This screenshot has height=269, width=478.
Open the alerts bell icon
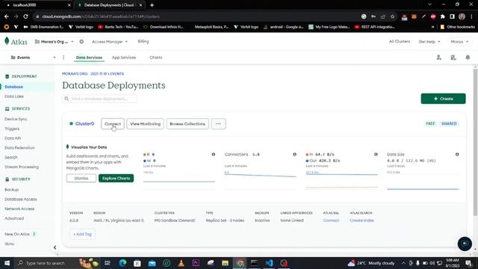[468, 58]
